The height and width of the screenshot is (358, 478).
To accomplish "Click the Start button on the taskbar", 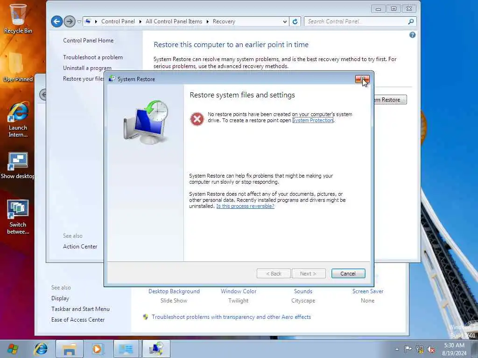I will [x=13, y=349].
